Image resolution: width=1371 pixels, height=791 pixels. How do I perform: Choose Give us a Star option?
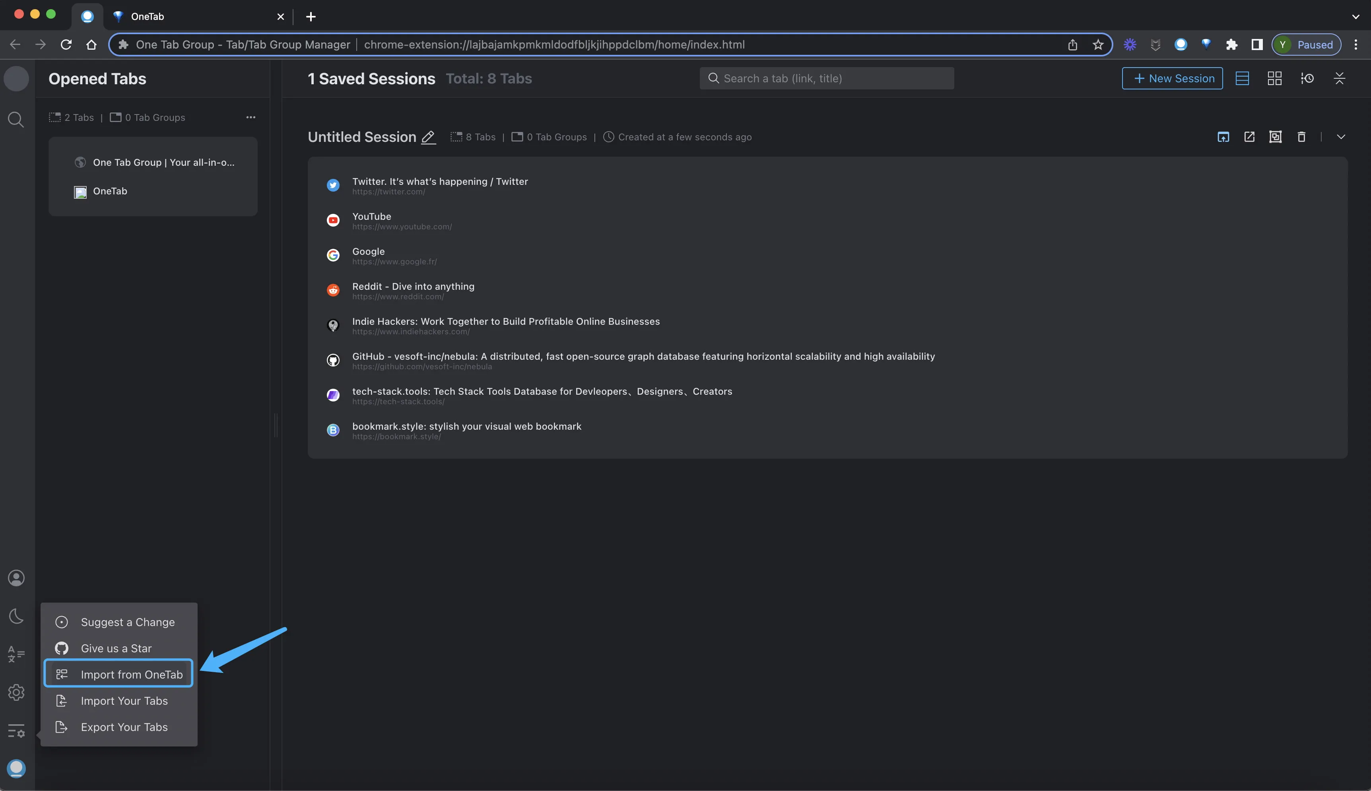coord(116,648)
